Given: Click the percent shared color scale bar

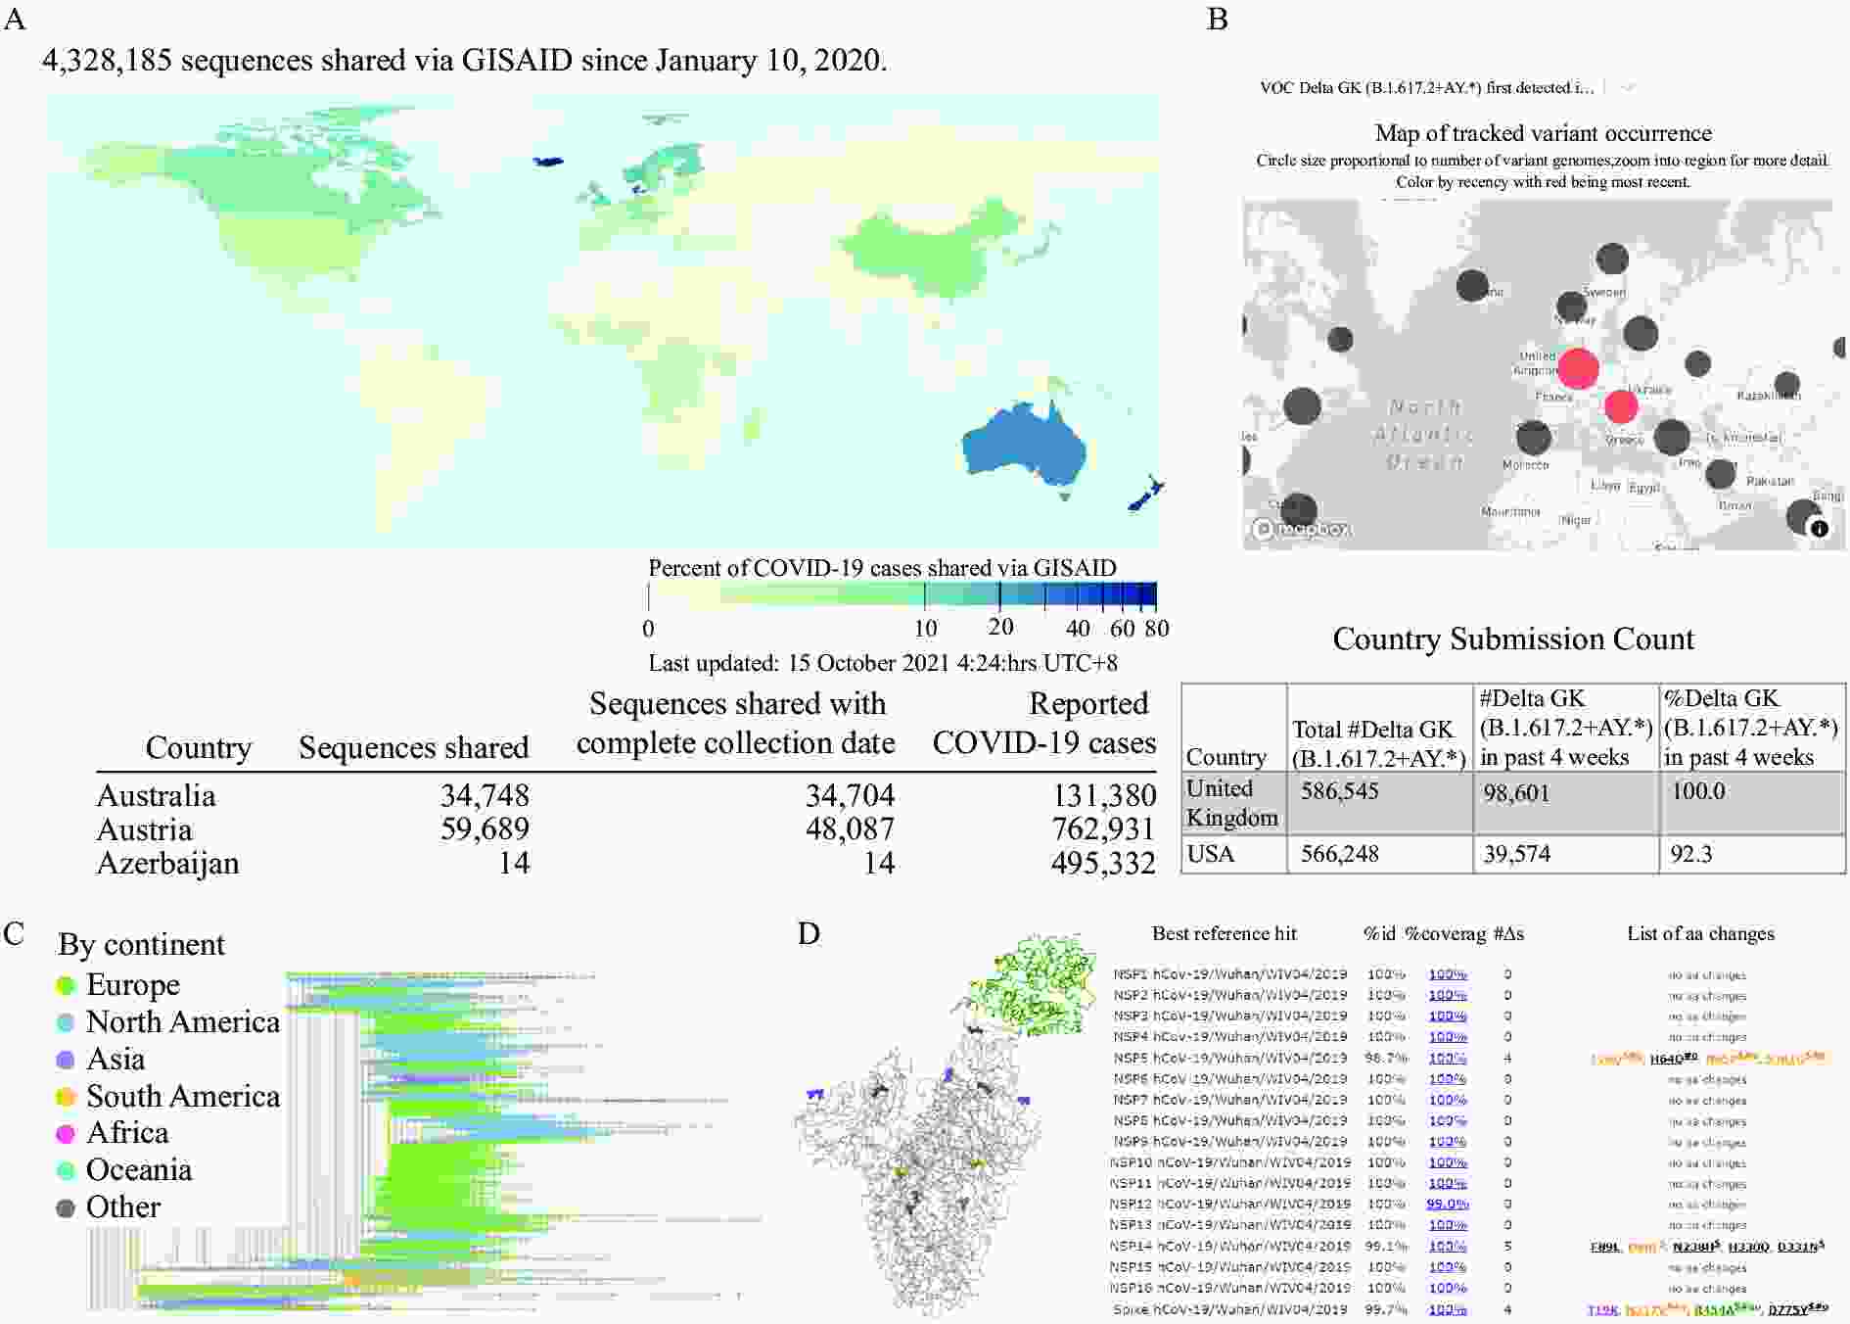Looking at the screenshot, I should click(902, 594).
